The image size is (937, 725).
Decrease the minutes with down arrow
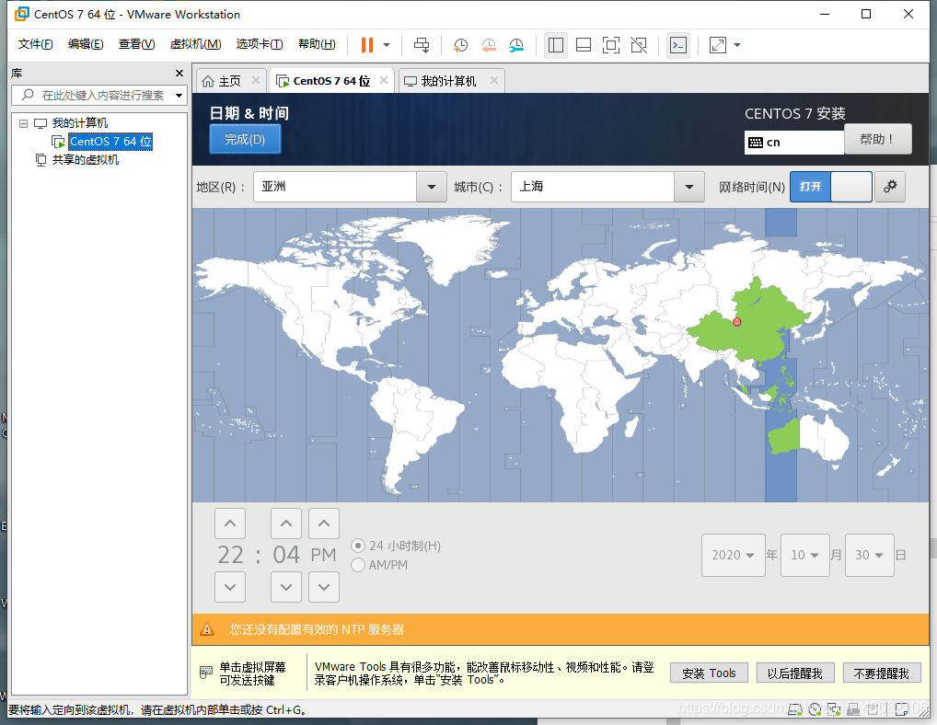click(x=286, y=587)
